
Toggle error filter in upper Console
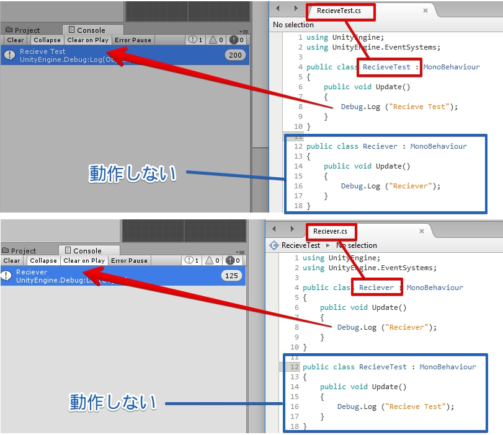236,40
